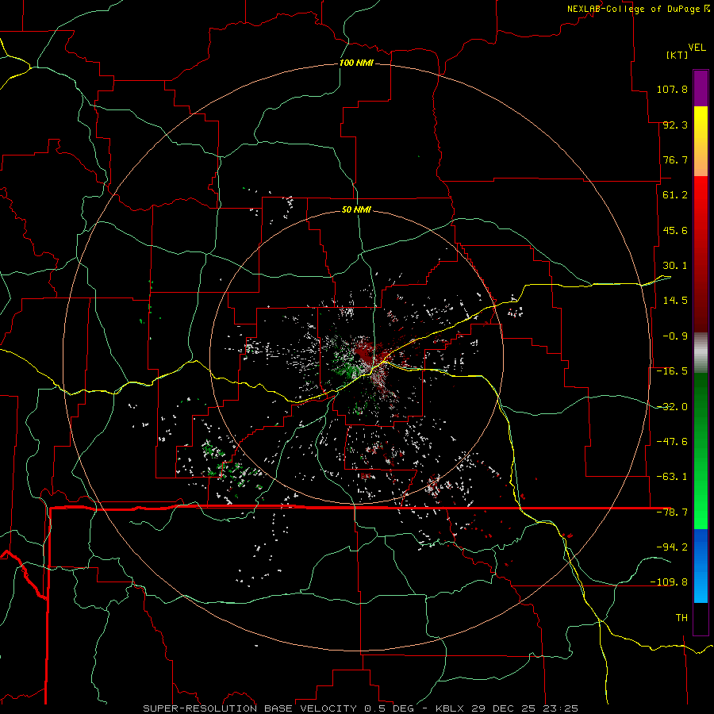The image size is (714, 714).
Task: Click the -47.6 velocity scale value
Action: click(672, 442)
